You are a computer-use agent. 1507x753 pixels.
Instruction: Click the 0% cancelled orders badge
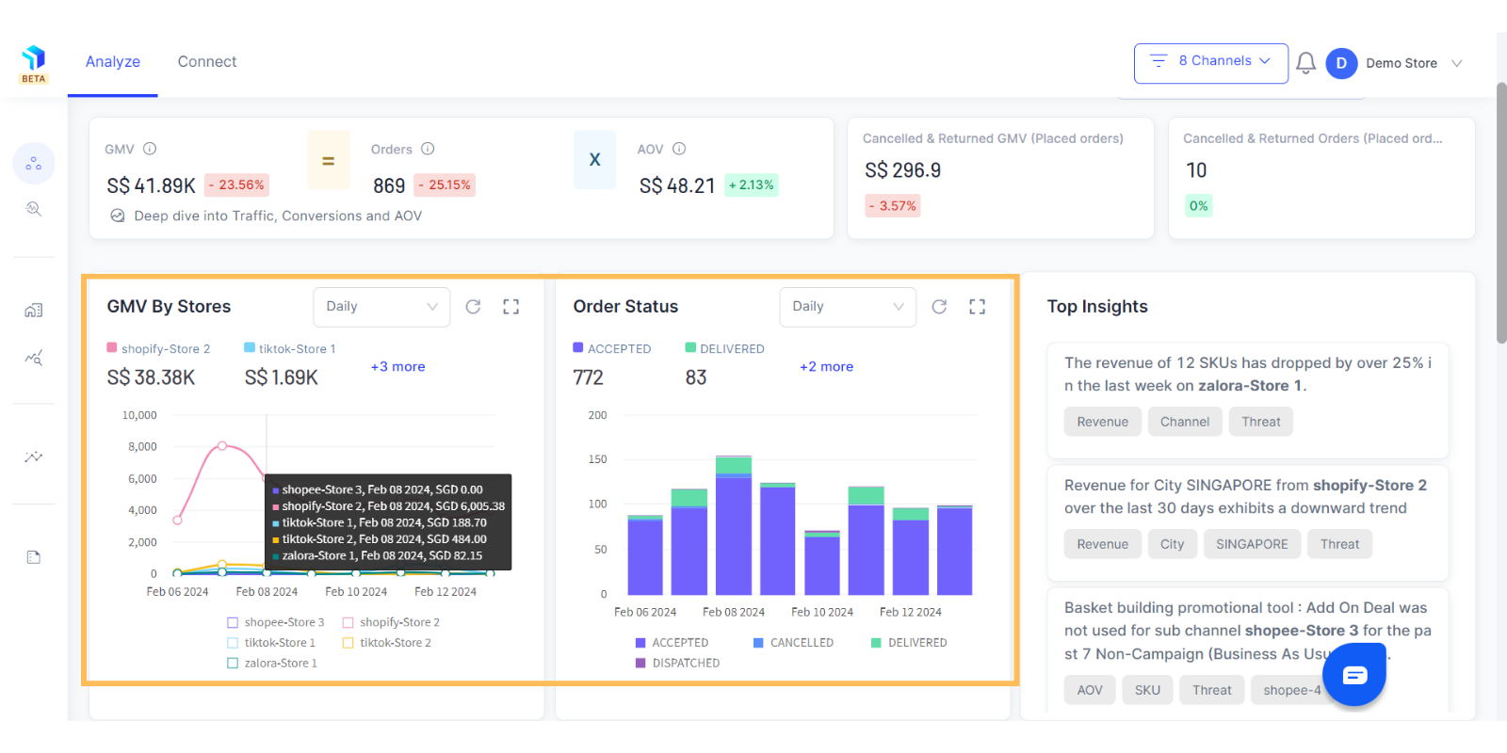pyautogui.click(x=1199, y=206)
